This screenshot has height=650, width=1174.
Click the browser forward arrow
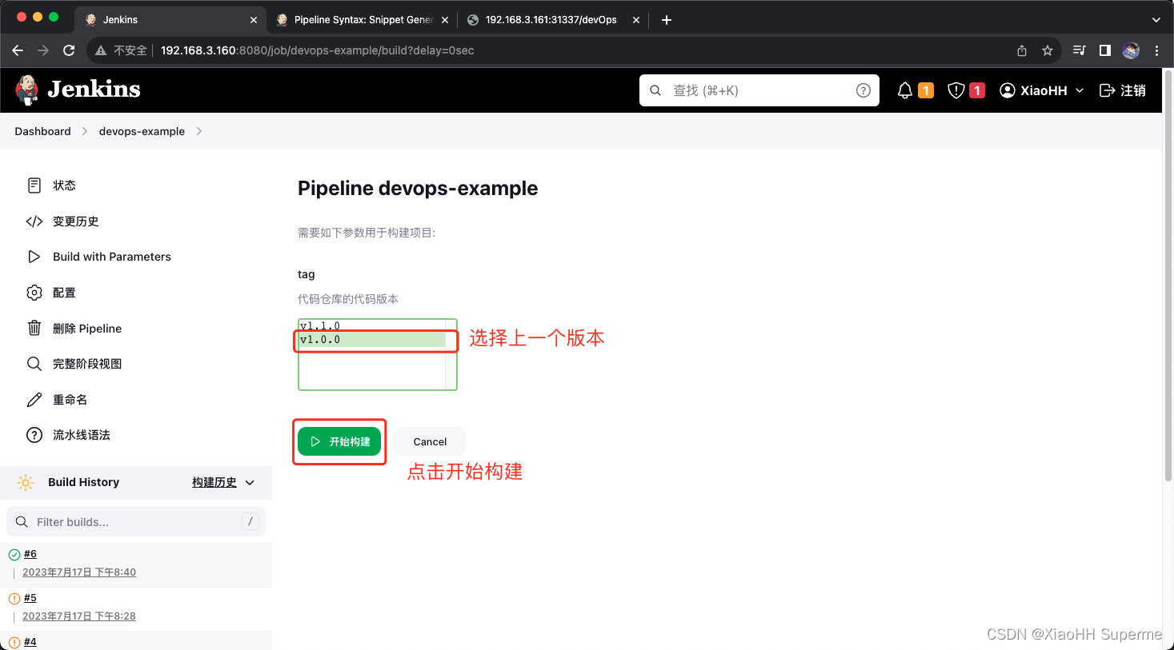point(43,50)
